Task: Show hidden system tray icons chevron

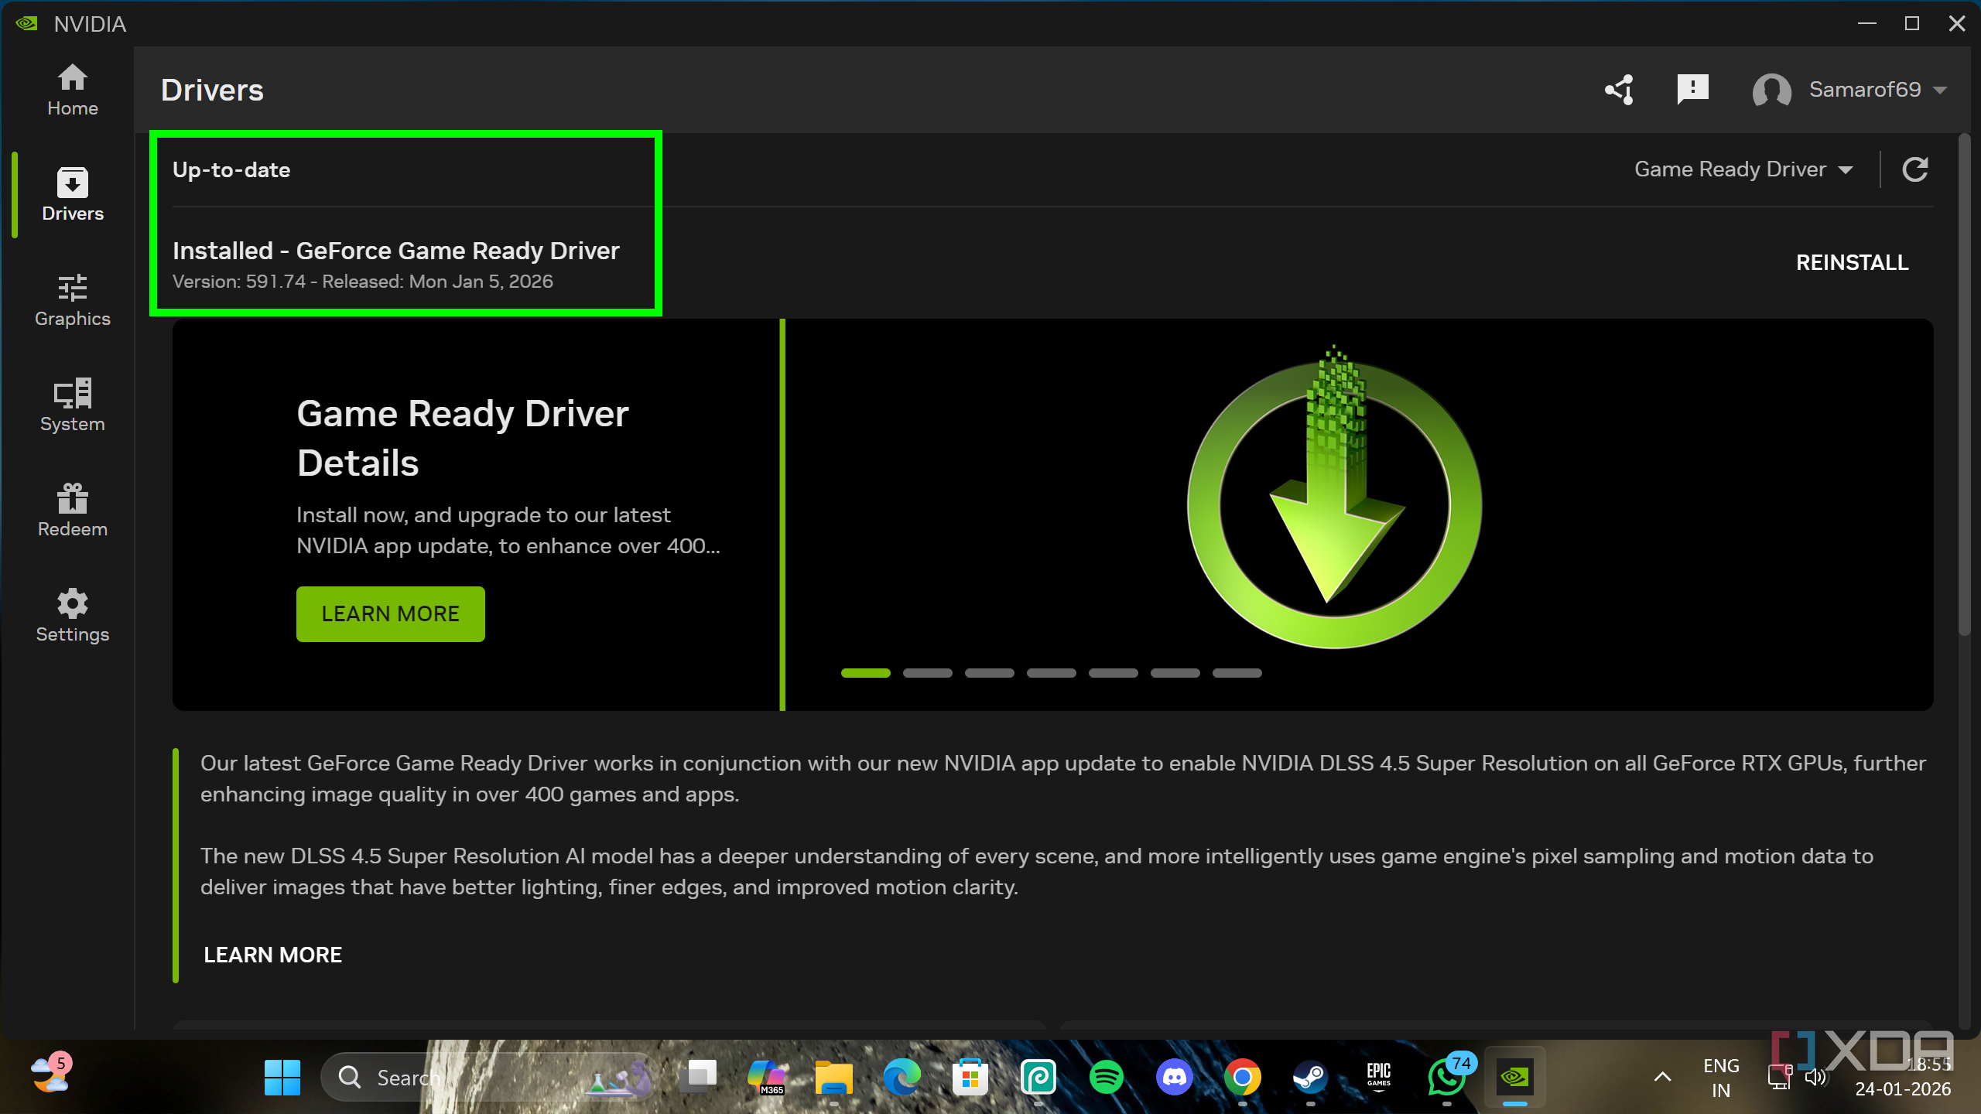Action: tap(1662, 1076)
